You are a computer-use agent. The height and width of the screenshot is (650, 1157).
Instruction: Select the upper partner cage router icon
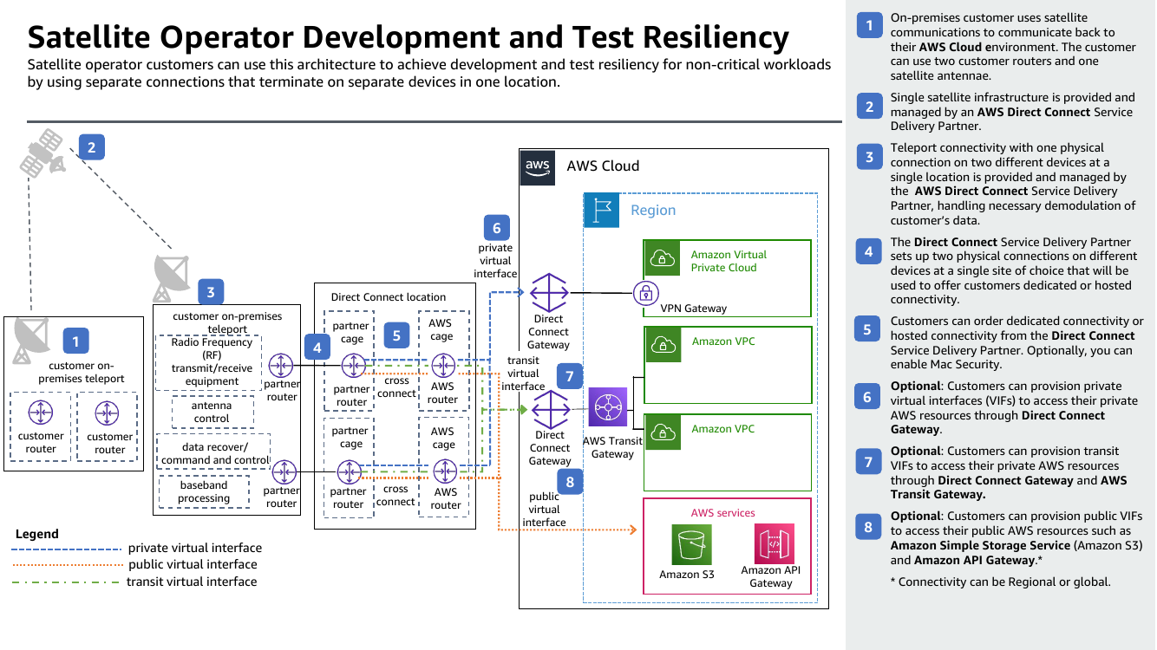coord(352,366)
